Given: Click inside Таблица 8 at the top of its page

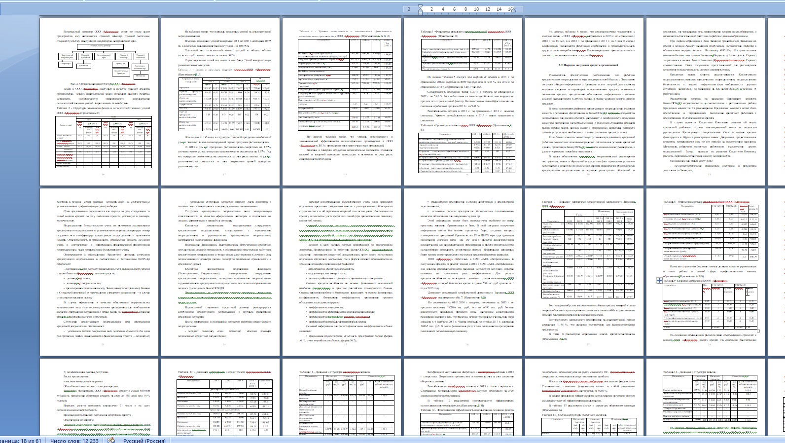Looking at the screenshot, I should (x=709, y=231).
